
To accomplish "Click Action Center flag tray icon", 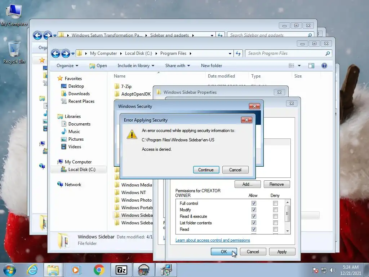I will tap(315, 270).
